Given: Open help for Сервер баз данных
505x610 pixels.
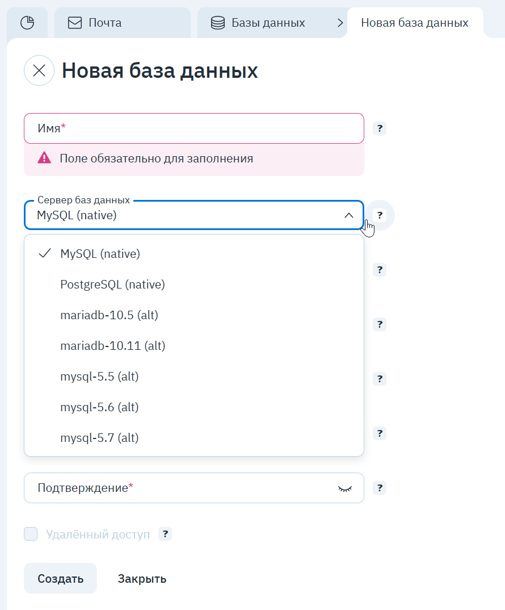Looking at the screenshot, I should [x=380, y=215].
